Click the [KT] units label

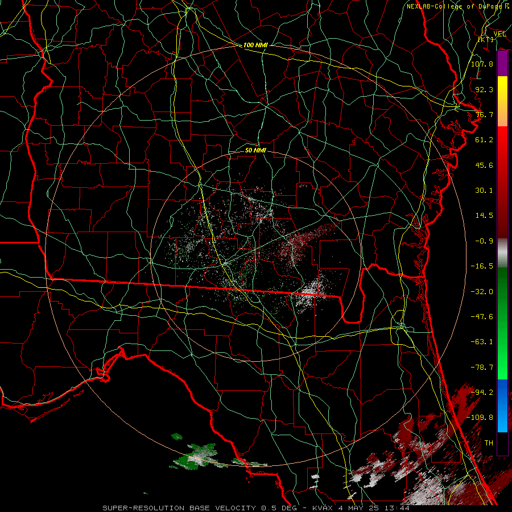point(486,39)
